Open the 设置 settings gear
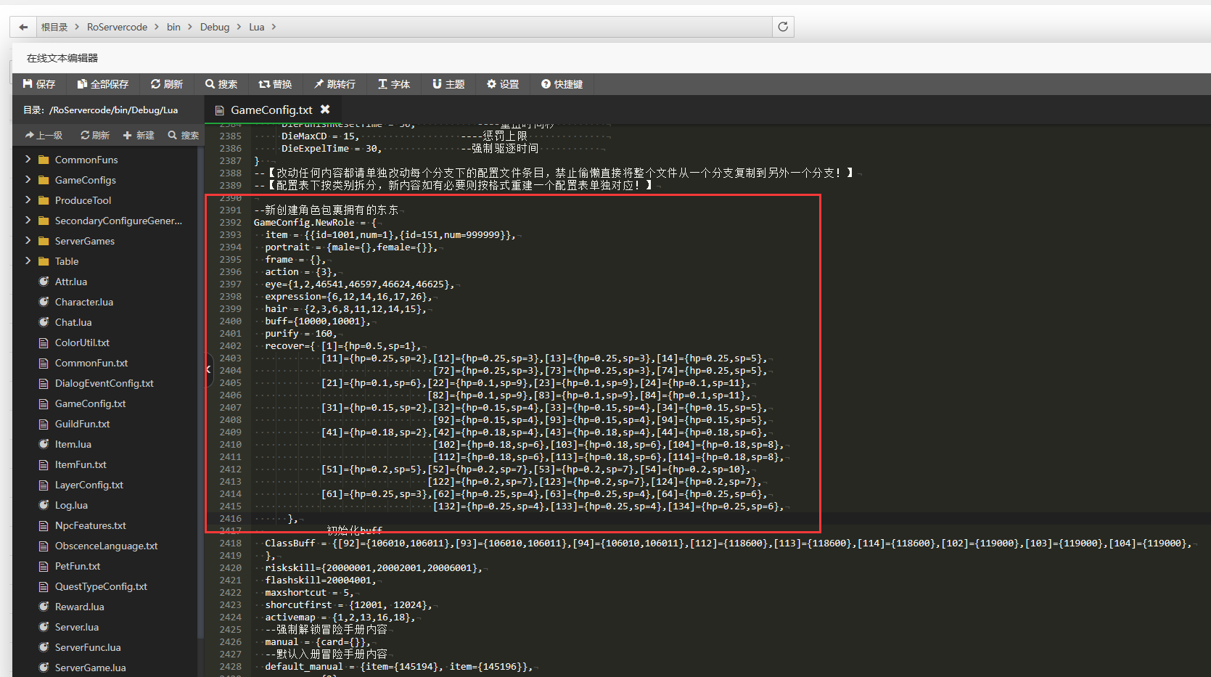 pyautogui.click(x=503, y=84)
